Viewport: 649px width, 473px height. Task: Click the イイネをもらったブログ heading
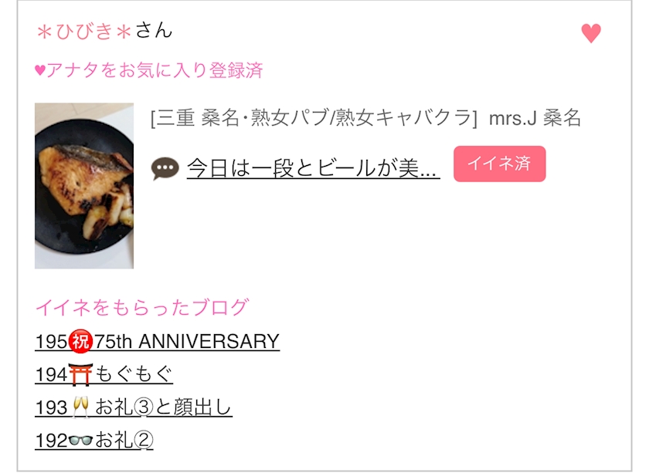tap(142, 308)
